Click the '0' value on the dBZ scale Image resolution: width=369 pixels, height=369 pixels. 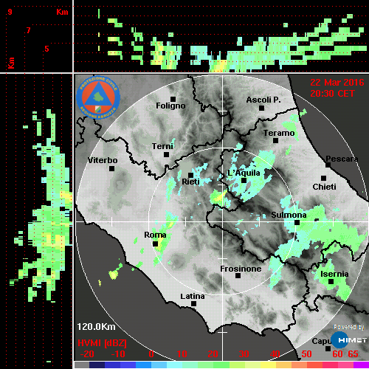tap(151, 354)
